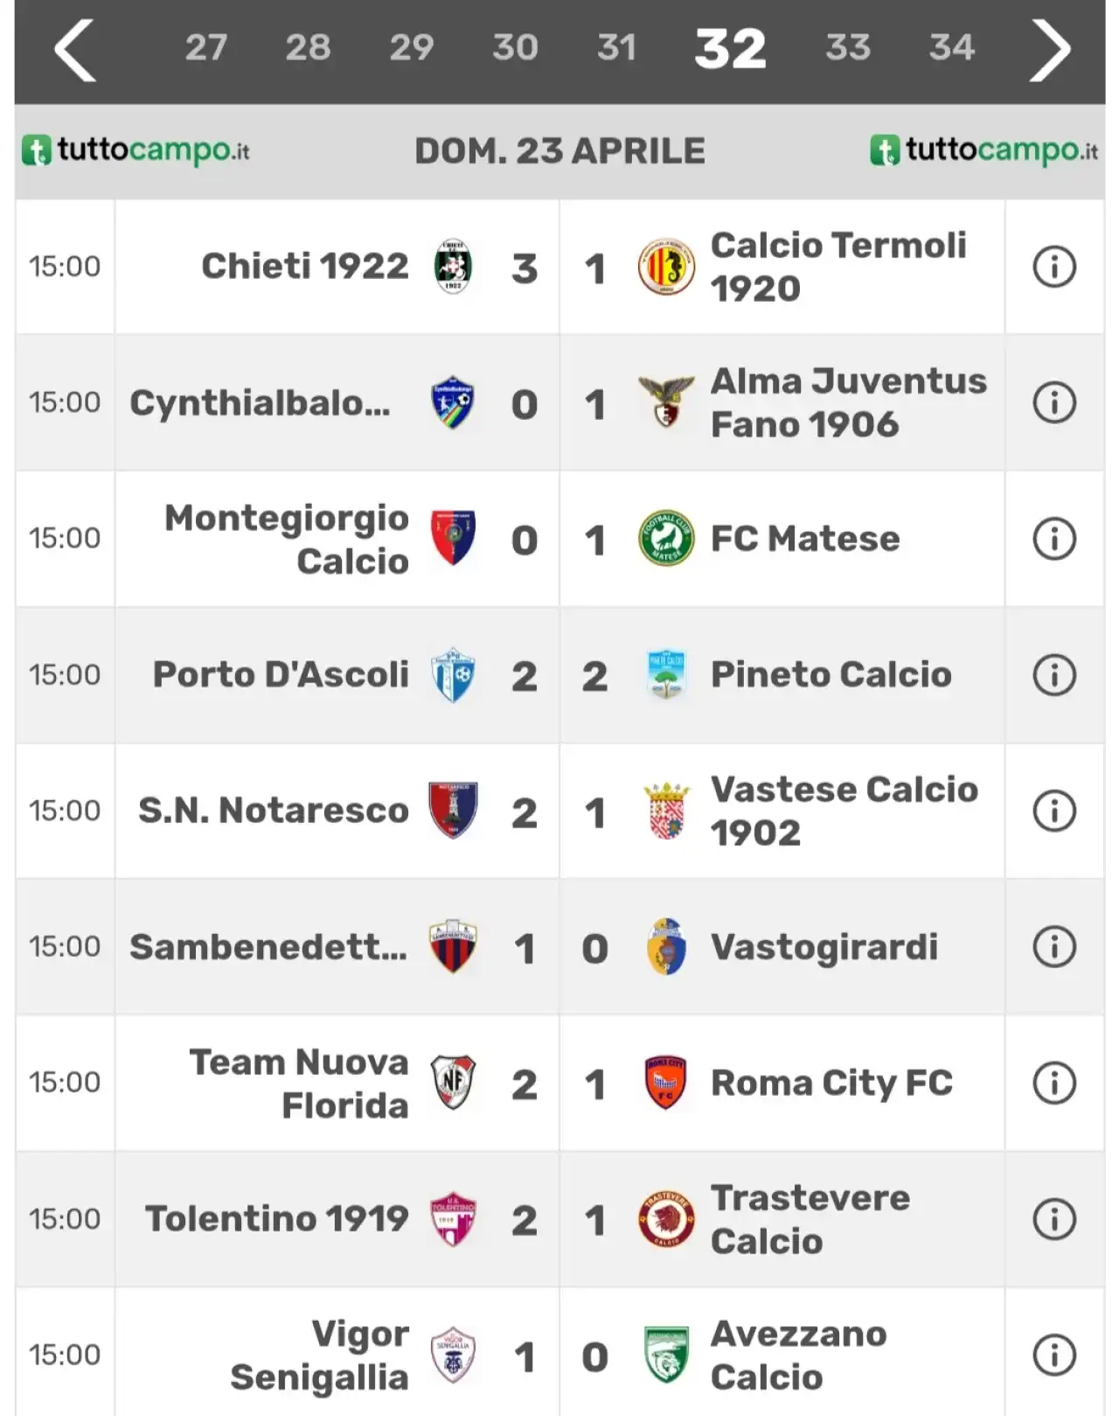
Task: Open Sambenedettese team name link
Action: (x=268, y=947)
